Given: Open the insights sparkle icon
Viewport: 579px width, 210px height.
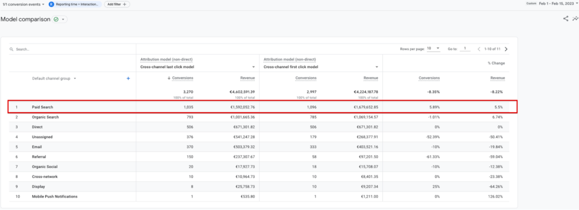Looking at the screenshot, I should (575, 19).
